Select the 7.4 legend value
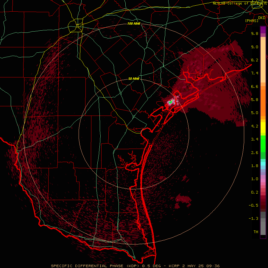This screenshot has width=268, height=268. (x=255, y=73)
